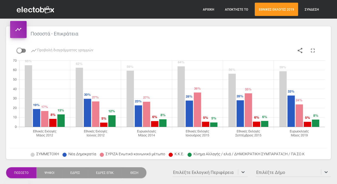The width and height of the screenshot is (337, 184).
Task: Click grey turnout bar for Μάιος 2012
Action: point(28,96)
